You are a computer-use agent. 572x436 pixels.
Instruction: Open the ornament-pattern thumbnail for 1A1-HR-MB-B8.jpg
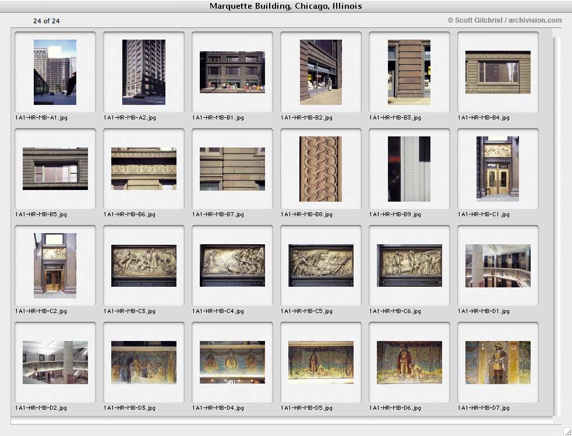coord(320,169)
